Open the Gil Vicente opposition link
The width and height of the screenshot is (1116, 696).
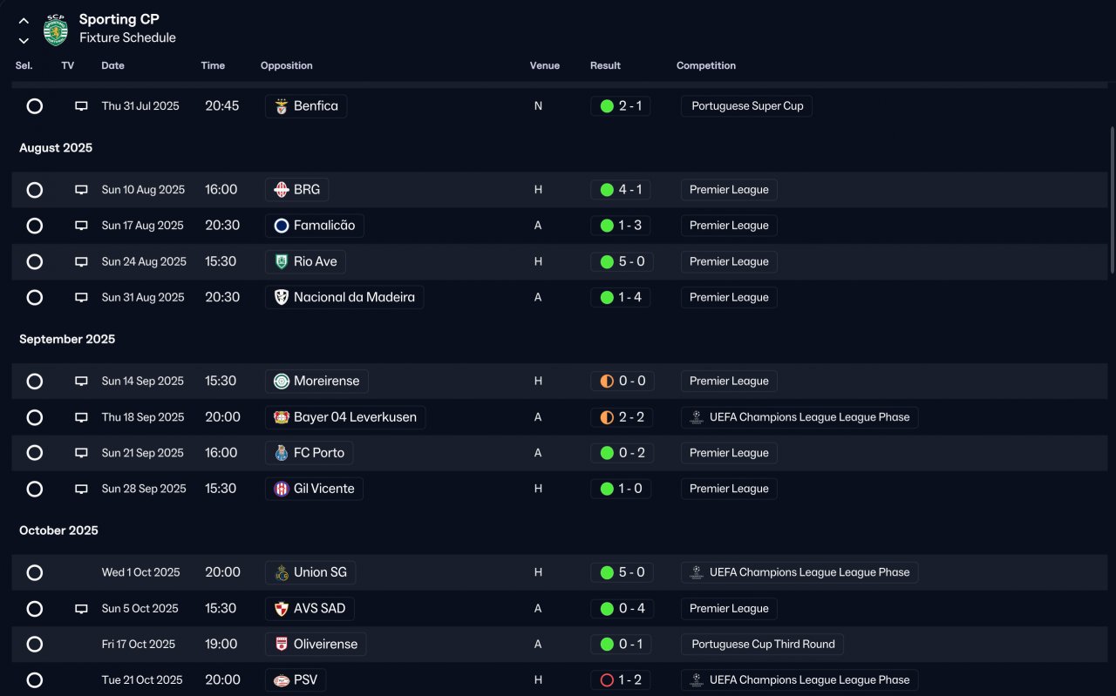pyautogui.click(x=314, y=489)
